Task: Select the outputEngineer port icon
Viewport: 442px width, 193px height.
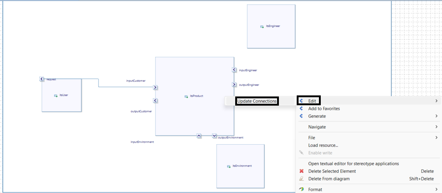Action: pos(234,84)
